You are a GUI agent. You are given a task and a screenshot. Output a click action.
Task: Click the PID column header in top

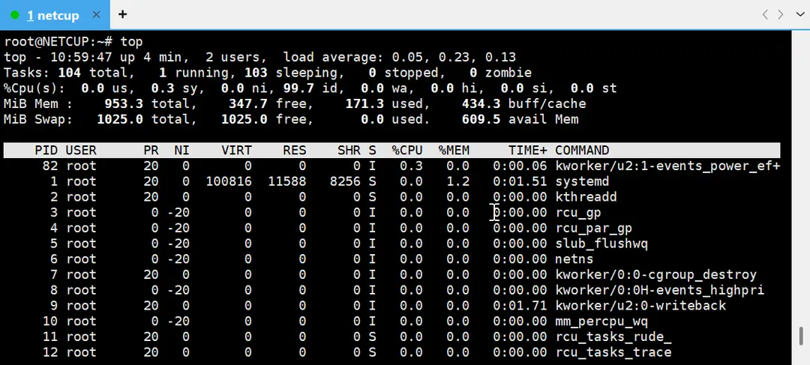tap(46, 151)
